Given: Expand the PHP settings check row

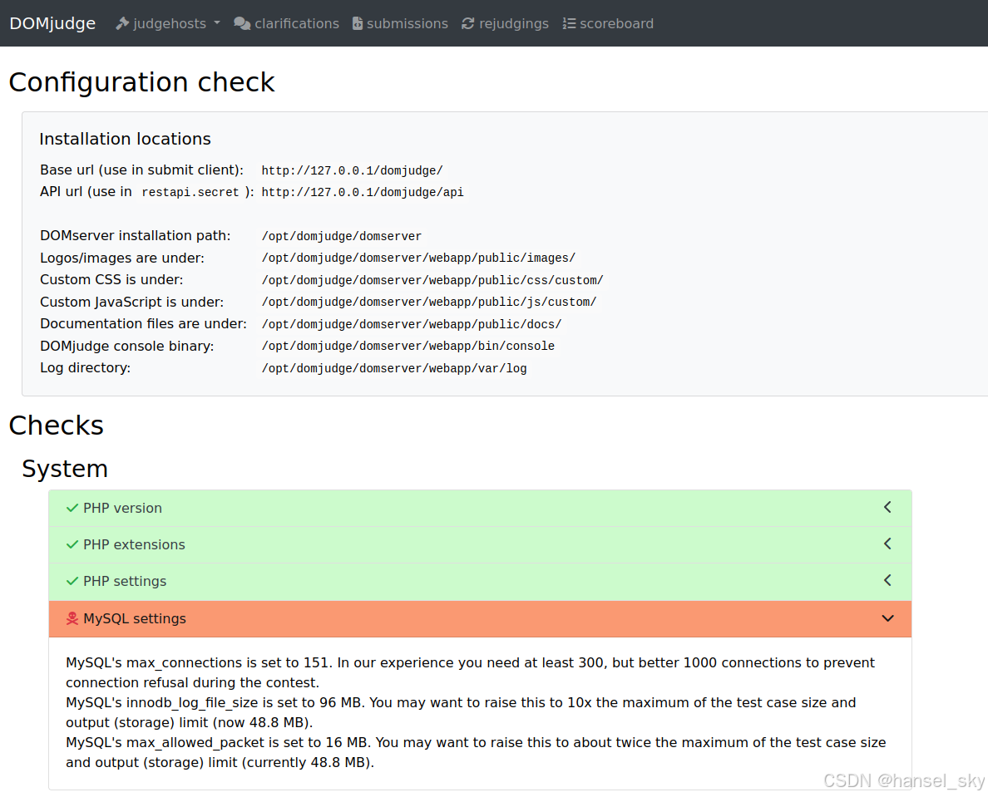Looking at the screenshot, I should (x=480, y=581).
